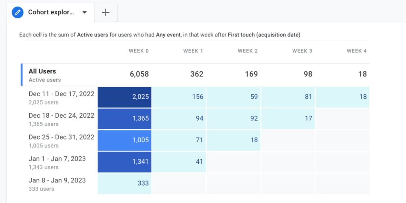Click the Dec 11 - Dec 17, 2022 cohort row
Screen dimensions: 406x203
click(x=61, y=94)
